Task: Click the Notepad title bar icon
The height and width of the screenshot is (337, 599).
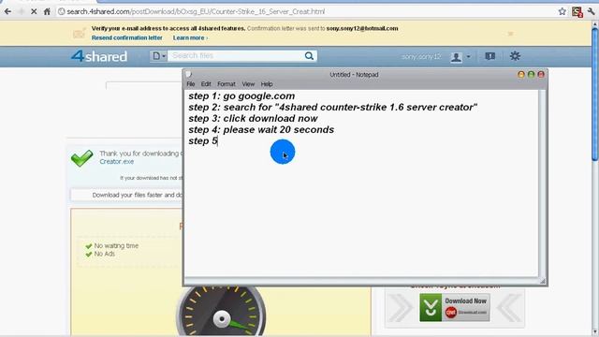Action: (x=189, y=75)
